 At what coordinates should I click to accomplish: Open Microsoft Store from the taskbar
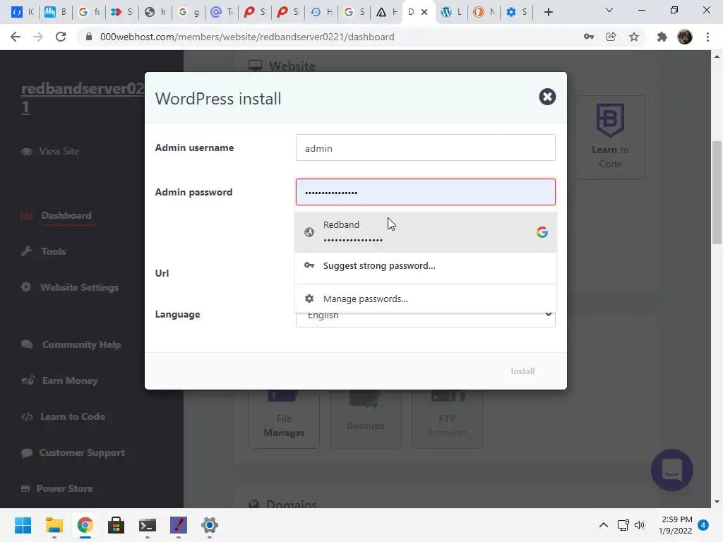point(116,525)
